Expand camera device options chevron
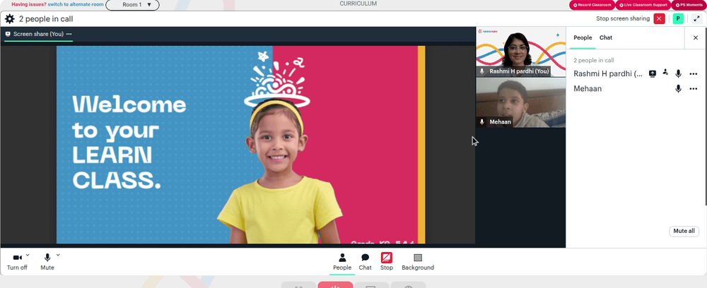 point(28,255)
